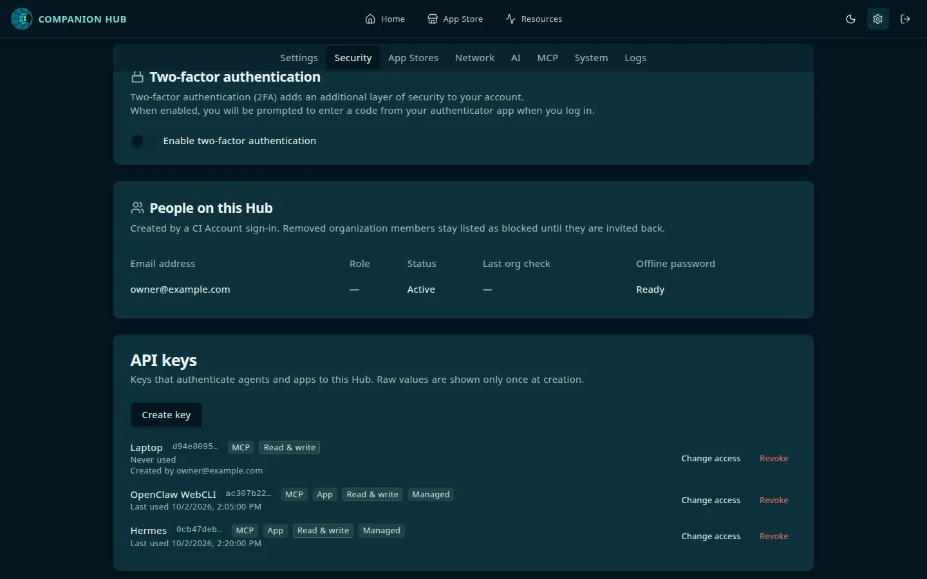This screenshot has width=927, height=579.
Task: Click owner@example.com email cell
Action: (180, 289)
